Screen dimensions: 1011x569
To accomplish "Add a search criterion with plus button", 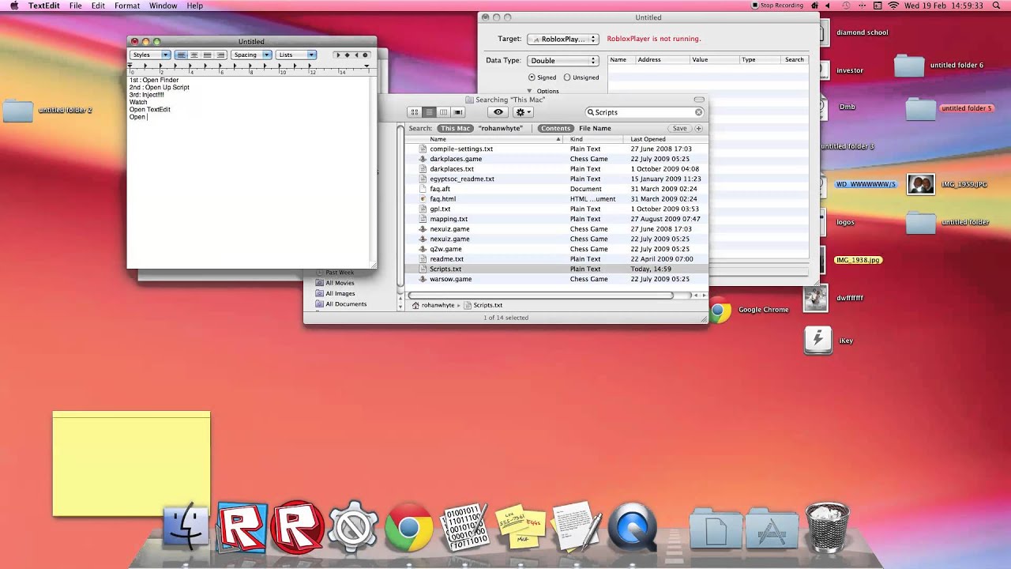I will pyautogui.click(x=698, y=128).
